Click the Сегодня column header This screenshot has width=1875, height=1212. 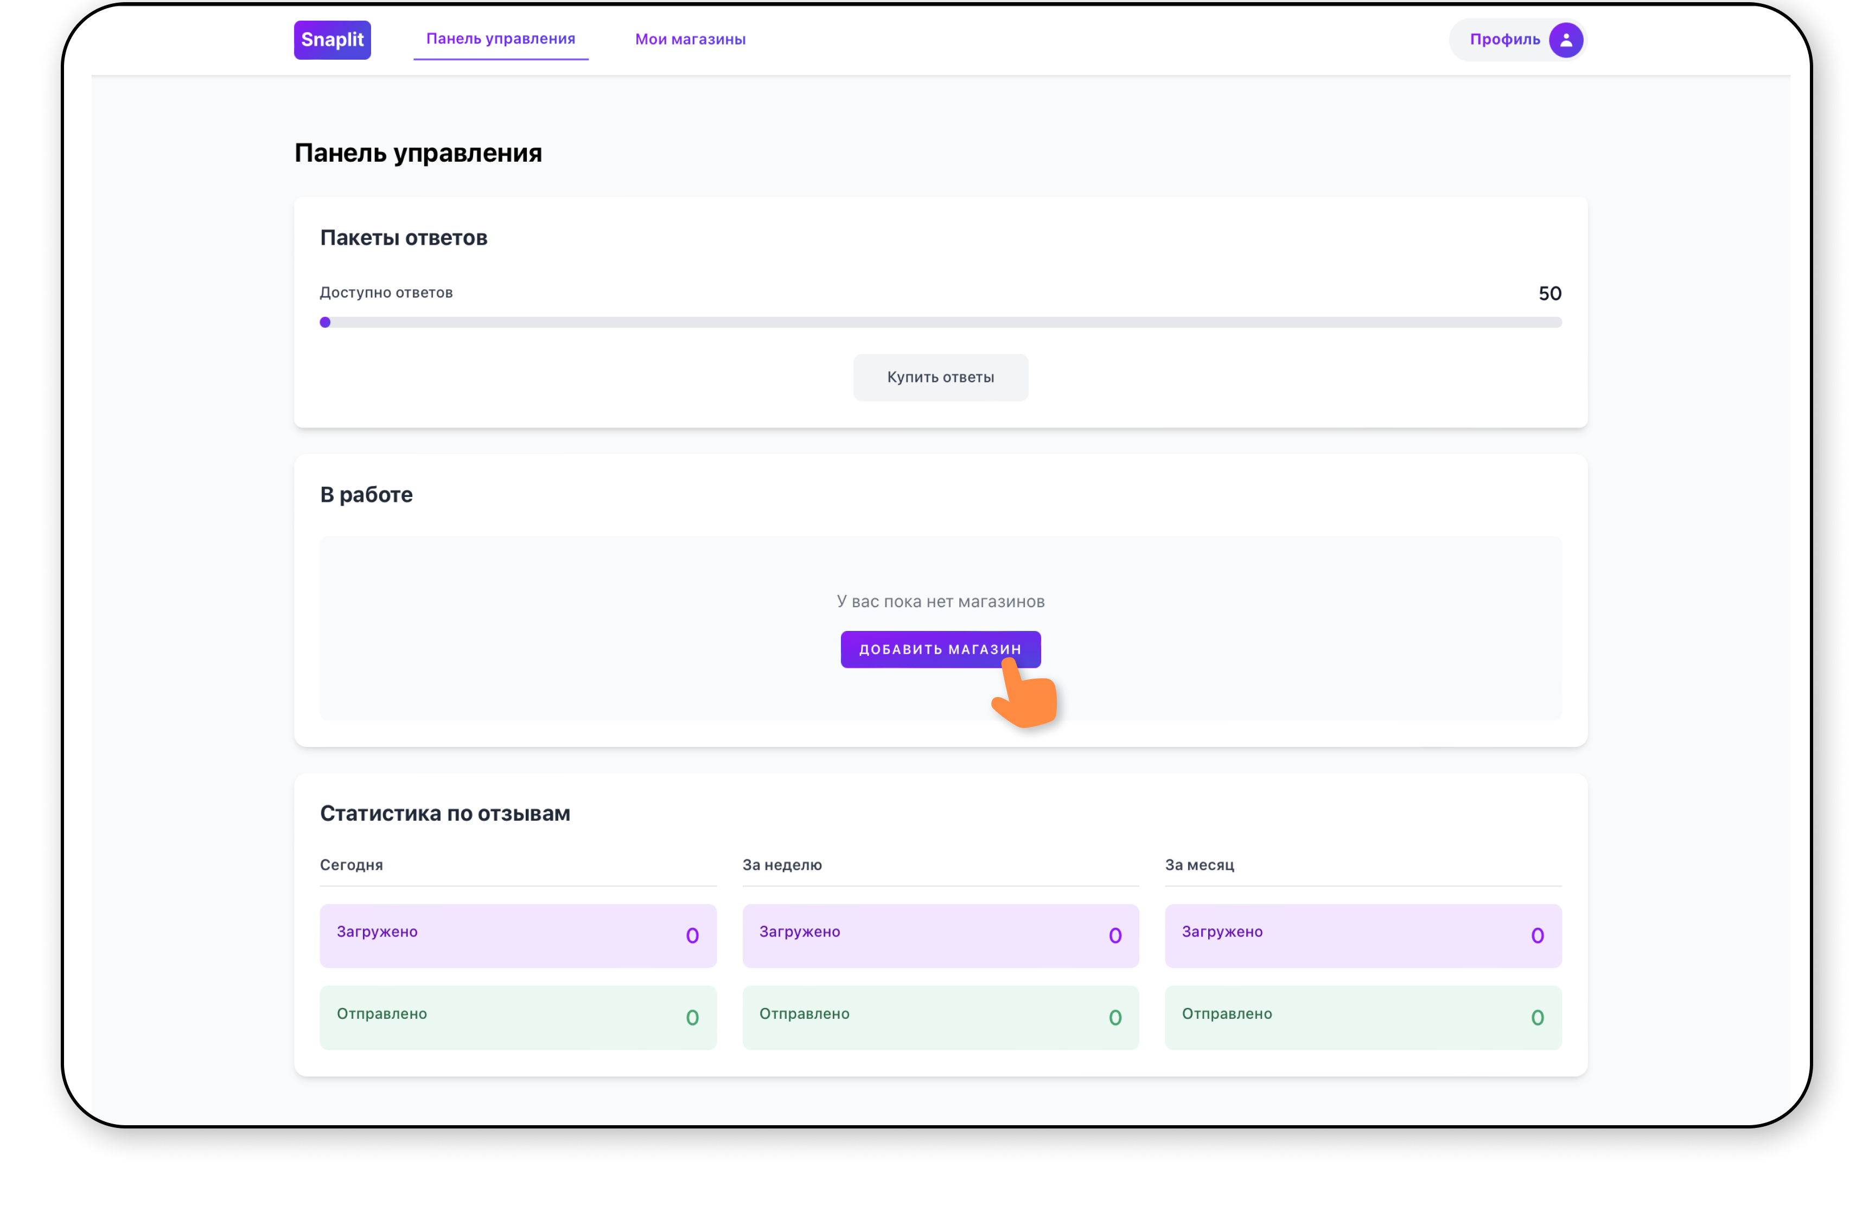(x=351, y=865)
